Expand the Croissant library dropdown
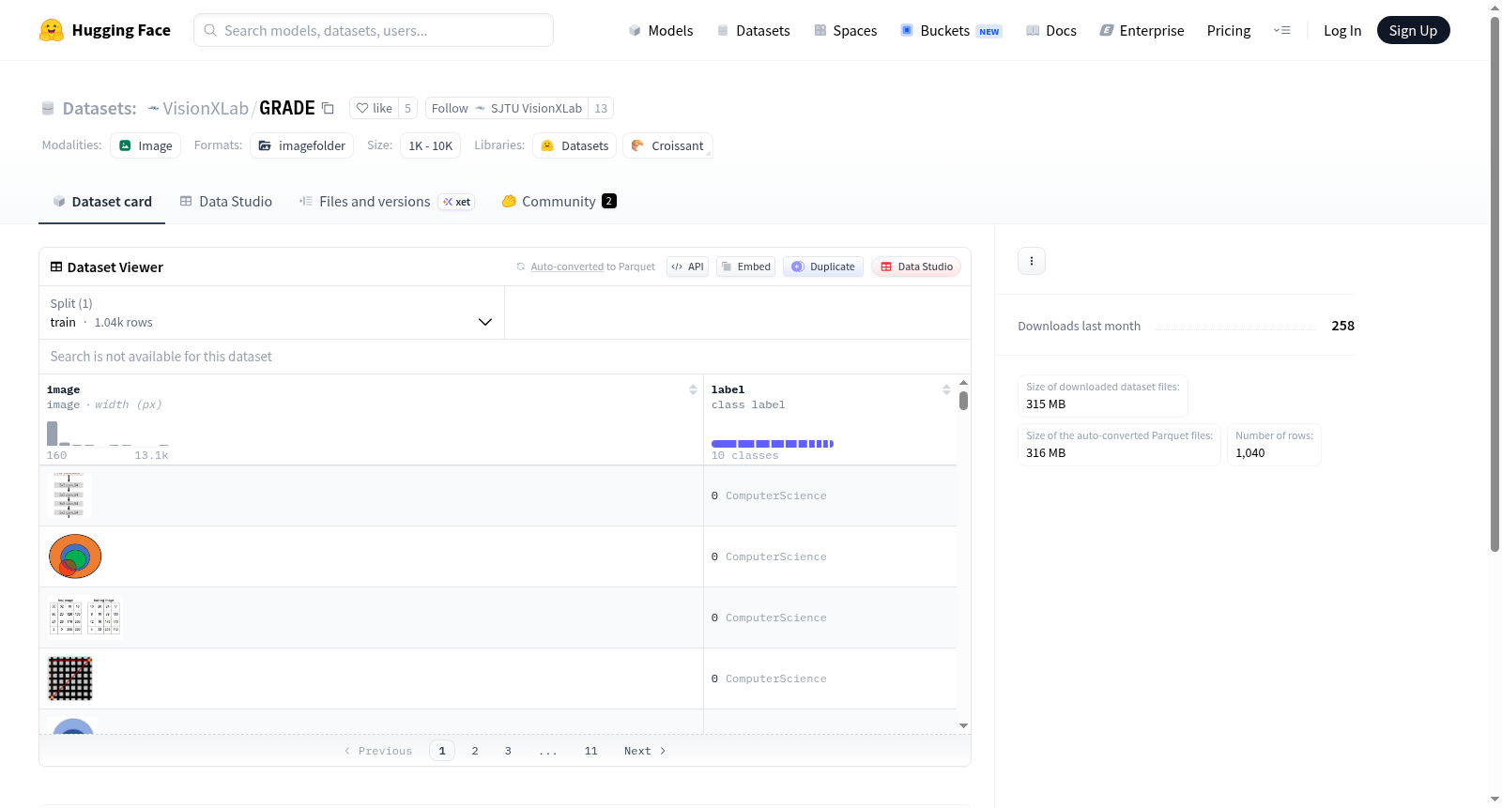The width and height of the screenshot is (1502, 808). [667, 145]
